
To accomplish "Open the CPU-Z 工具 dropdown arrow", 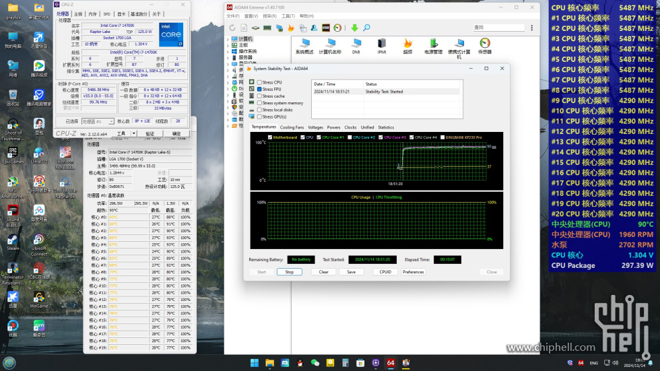I will tap(134, 133).
